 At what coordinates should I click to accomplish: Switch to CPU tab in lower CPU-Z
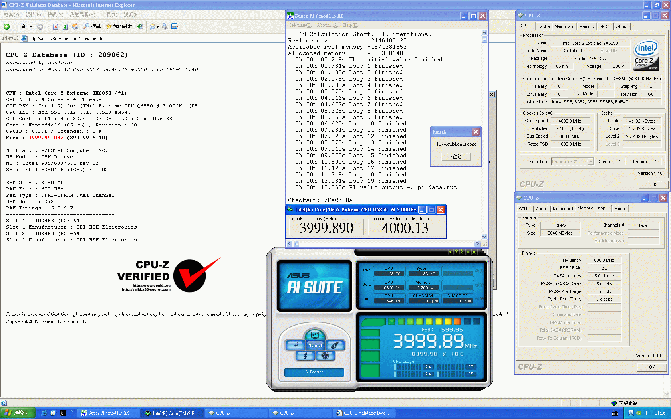523,209
